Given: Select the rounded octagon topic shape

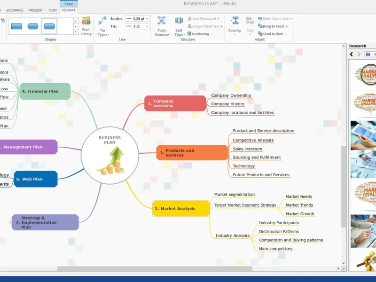Looking at the screenshot, I should pos(49,26).
